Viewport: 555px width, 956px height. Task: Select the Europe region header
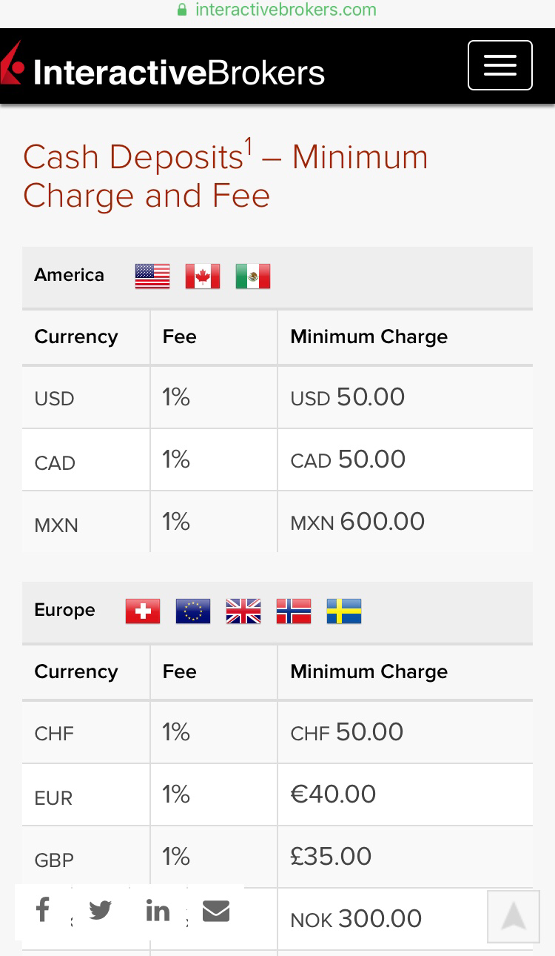(x=64, y=611)
